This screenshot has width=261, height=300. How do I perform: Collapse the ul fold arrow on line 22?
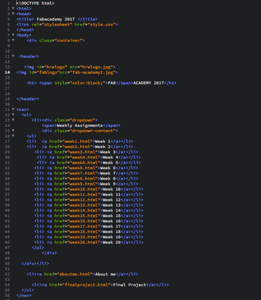tap(13, 115)
